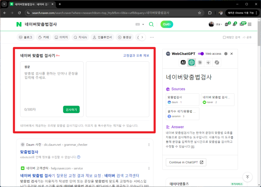Image resolution: width=261 pixels, height=187 pixels.
Task: Open a new browser tab
Action: tap(60, 4)
